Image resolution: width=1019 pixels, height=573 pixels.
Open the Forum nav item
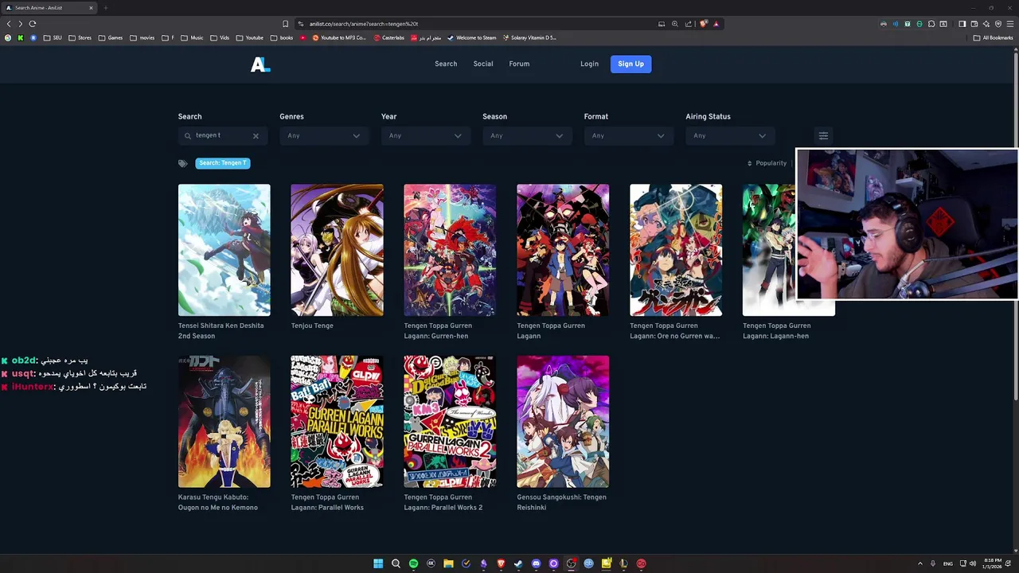tap(519, 64)
